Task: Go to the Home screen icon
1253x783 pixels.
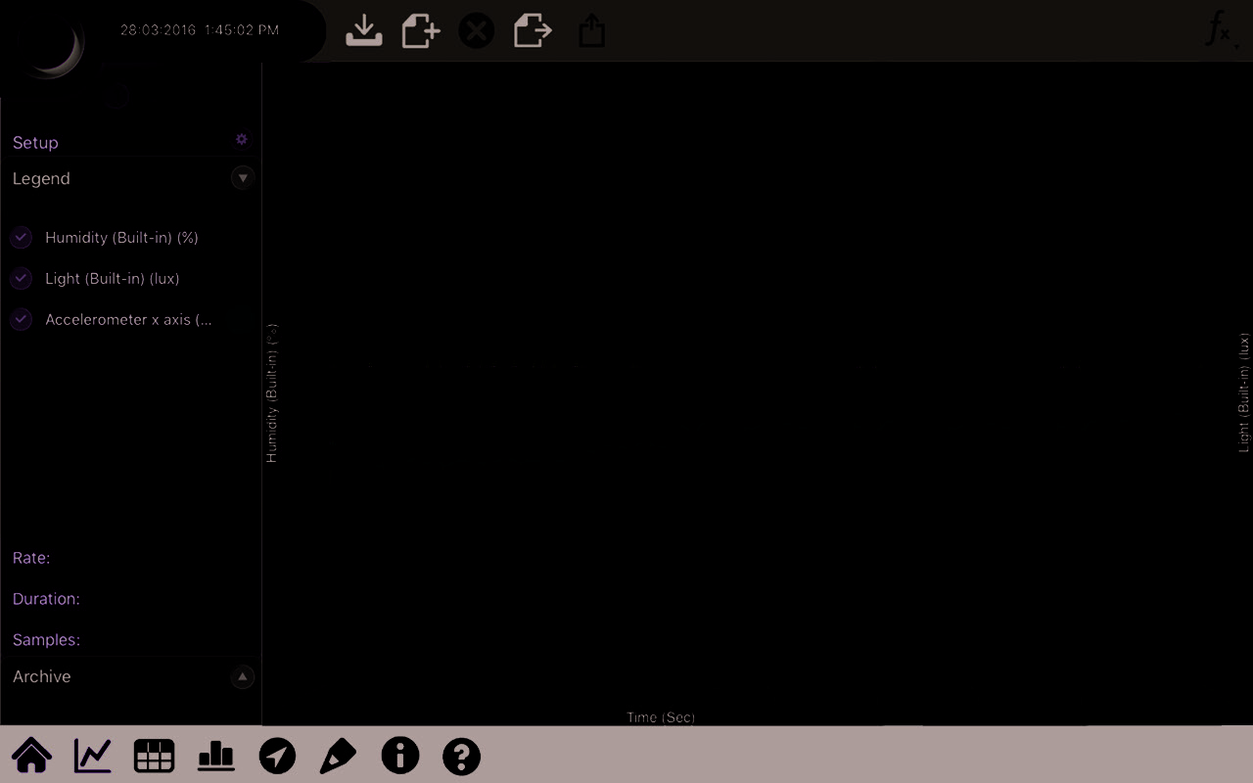Action: click(31, 756)
